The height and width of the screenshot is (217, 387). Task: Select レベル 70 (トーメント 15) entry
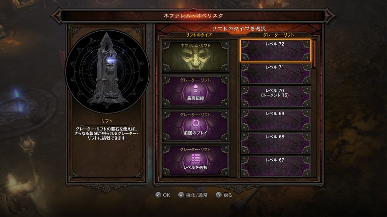pyautogui.click(x=276, y=96)
